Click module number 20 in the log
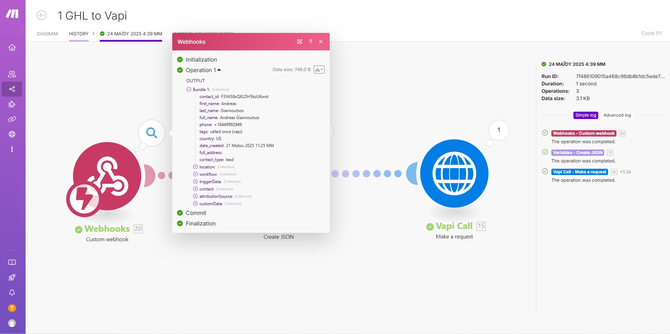The height and width of the screenshot is (334, 670). pyautogui.click(x=622, y=133)
